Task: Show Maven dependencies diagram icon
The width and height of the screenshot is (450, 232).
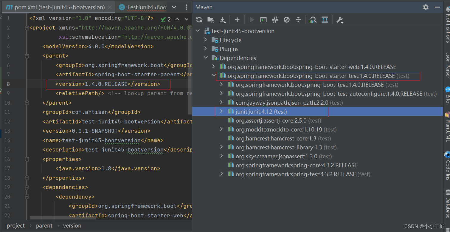Action: tap(325, 20)
